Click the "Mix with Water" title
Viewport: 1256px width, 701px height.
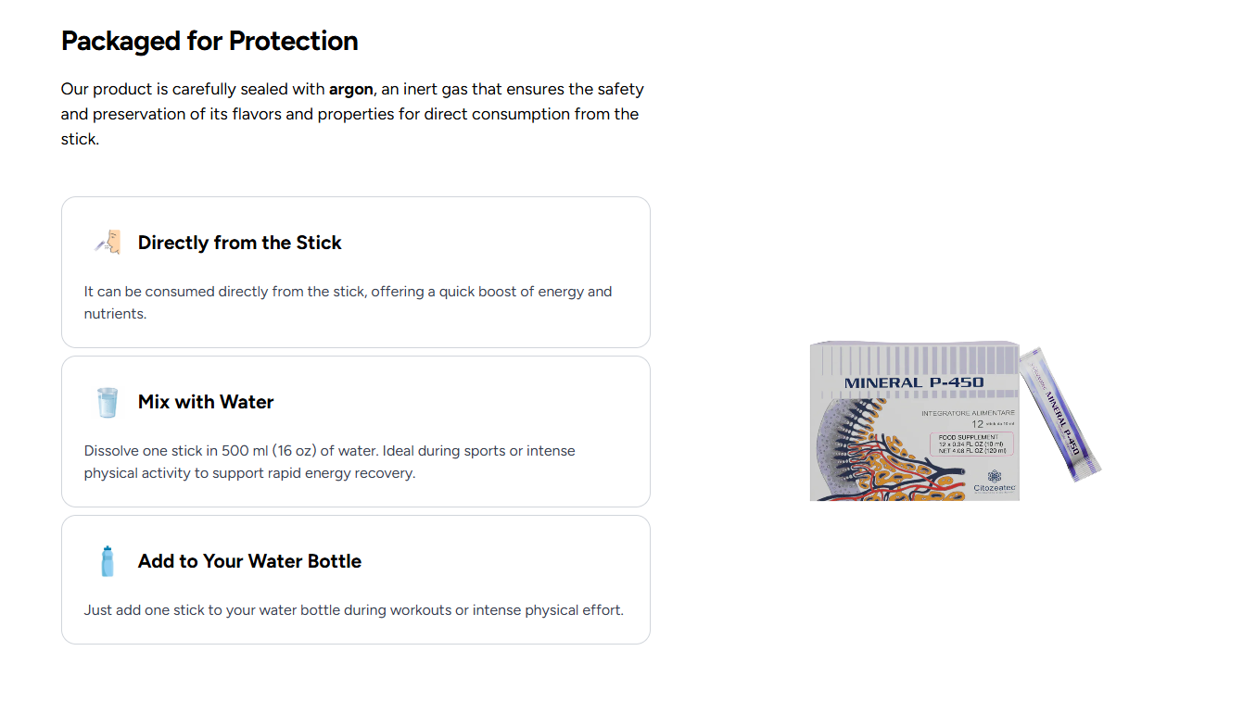coord(206,402)
